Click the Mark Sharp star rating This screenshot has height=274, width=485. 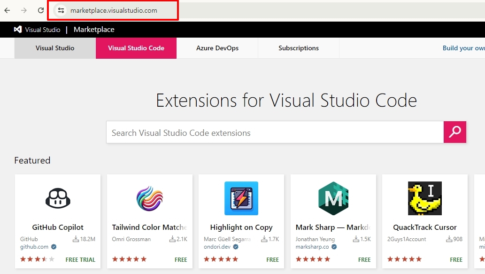pos(313,259)
